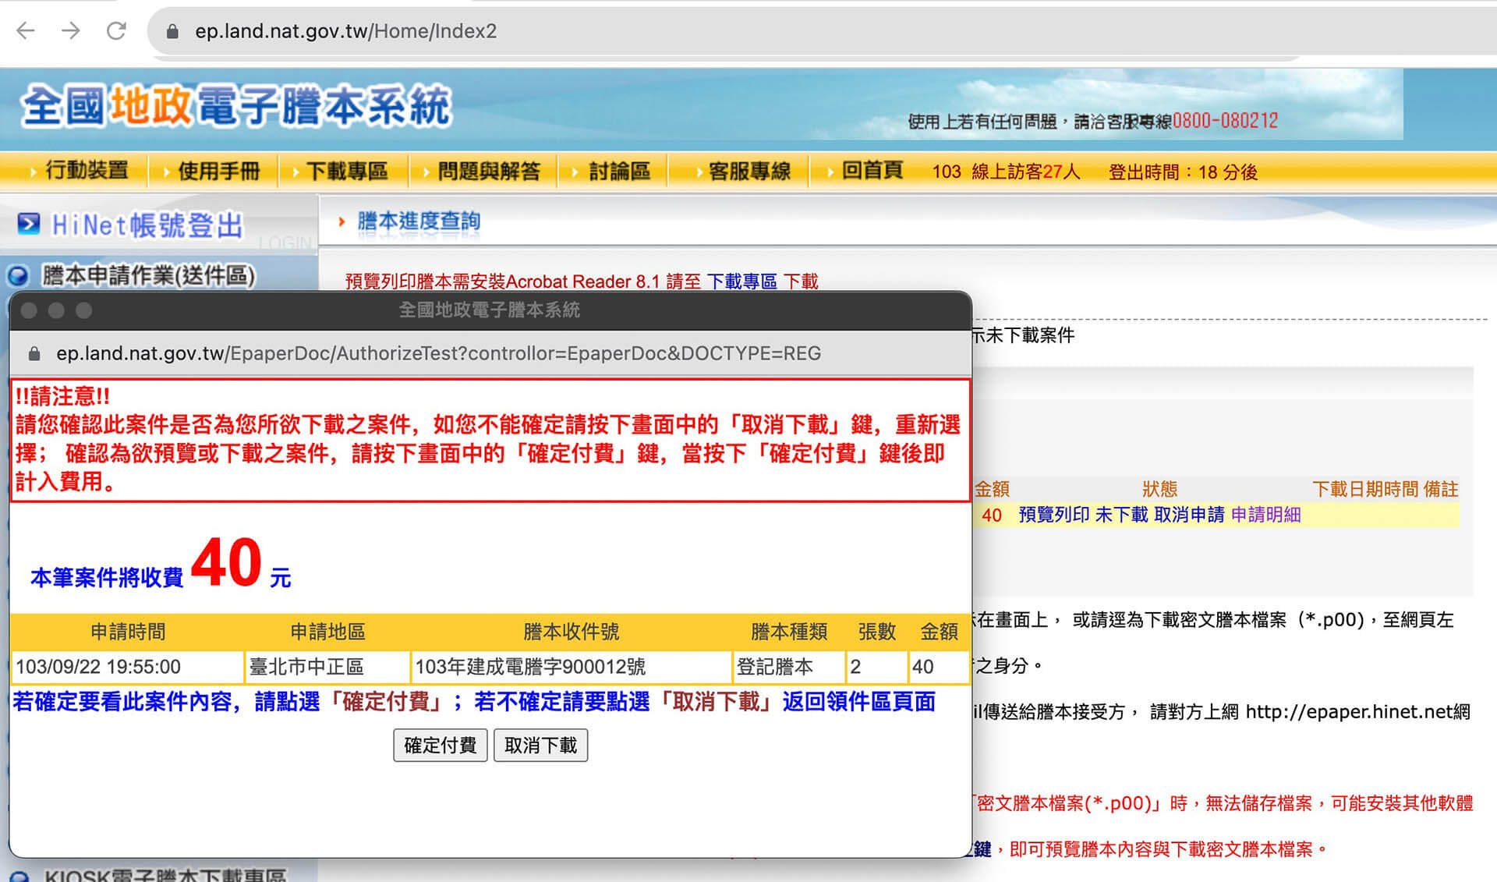Click the !!請注意!! warning heading
1497x882 pixels.
point(62,396)
